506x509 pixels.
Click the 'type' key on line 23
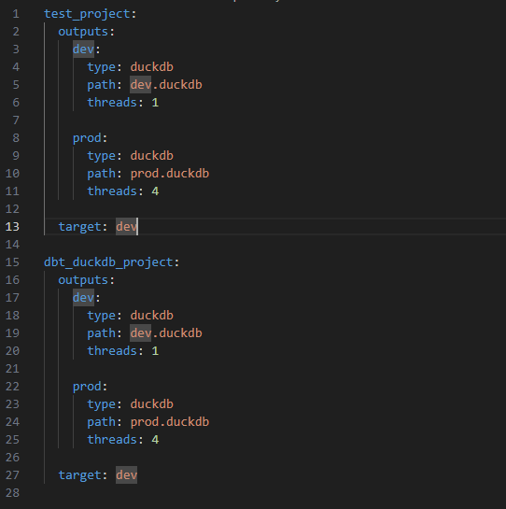101,404
